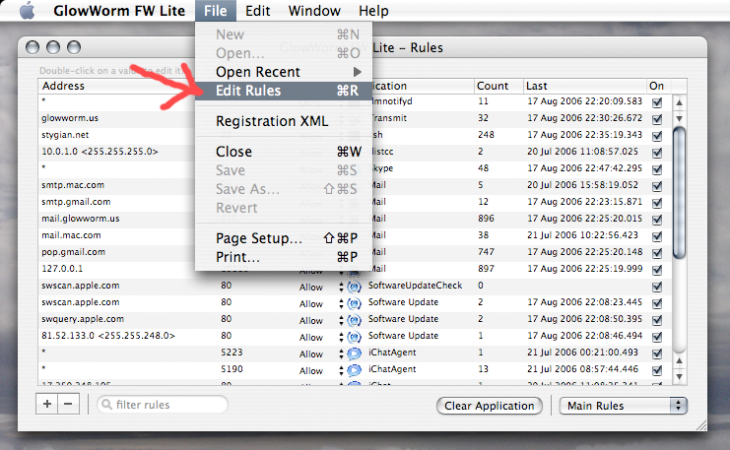Viewport: 730px width, 450px height.
Task: Uncheck the SoftwareUpdateCheck rule checkbox
Action: coord(657,287)
